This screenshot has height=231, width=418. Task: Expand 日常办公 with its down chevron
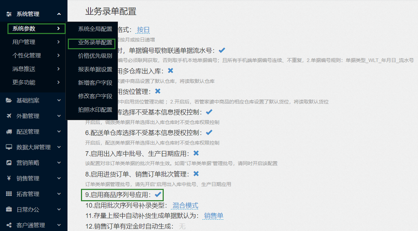pyautogui.click(x=59, y=209)
